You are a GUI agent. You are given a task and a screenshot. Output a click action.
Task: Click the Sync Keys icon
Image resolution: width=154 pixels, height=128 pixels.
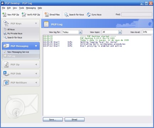tap(89, 15)
